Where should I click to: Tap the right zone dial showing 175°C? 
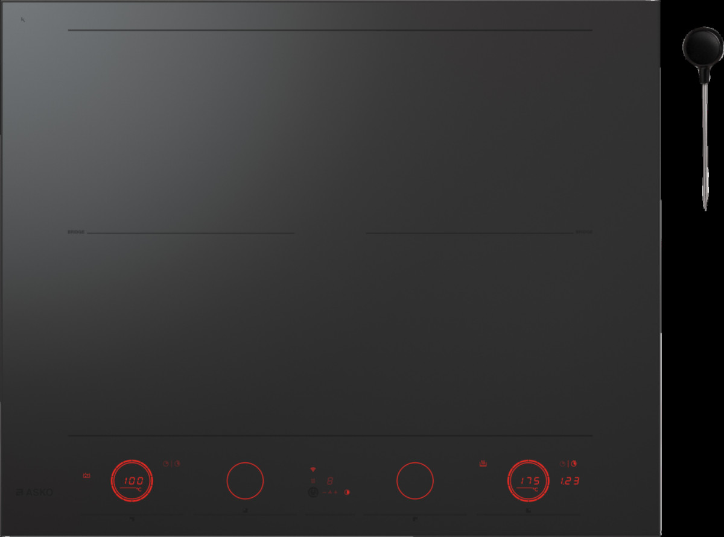pyautogui.click(x=529, y=481)
